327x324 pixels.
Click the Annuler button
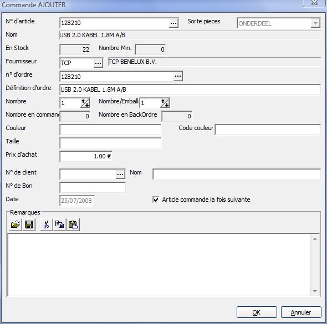(x=301, y=312)
